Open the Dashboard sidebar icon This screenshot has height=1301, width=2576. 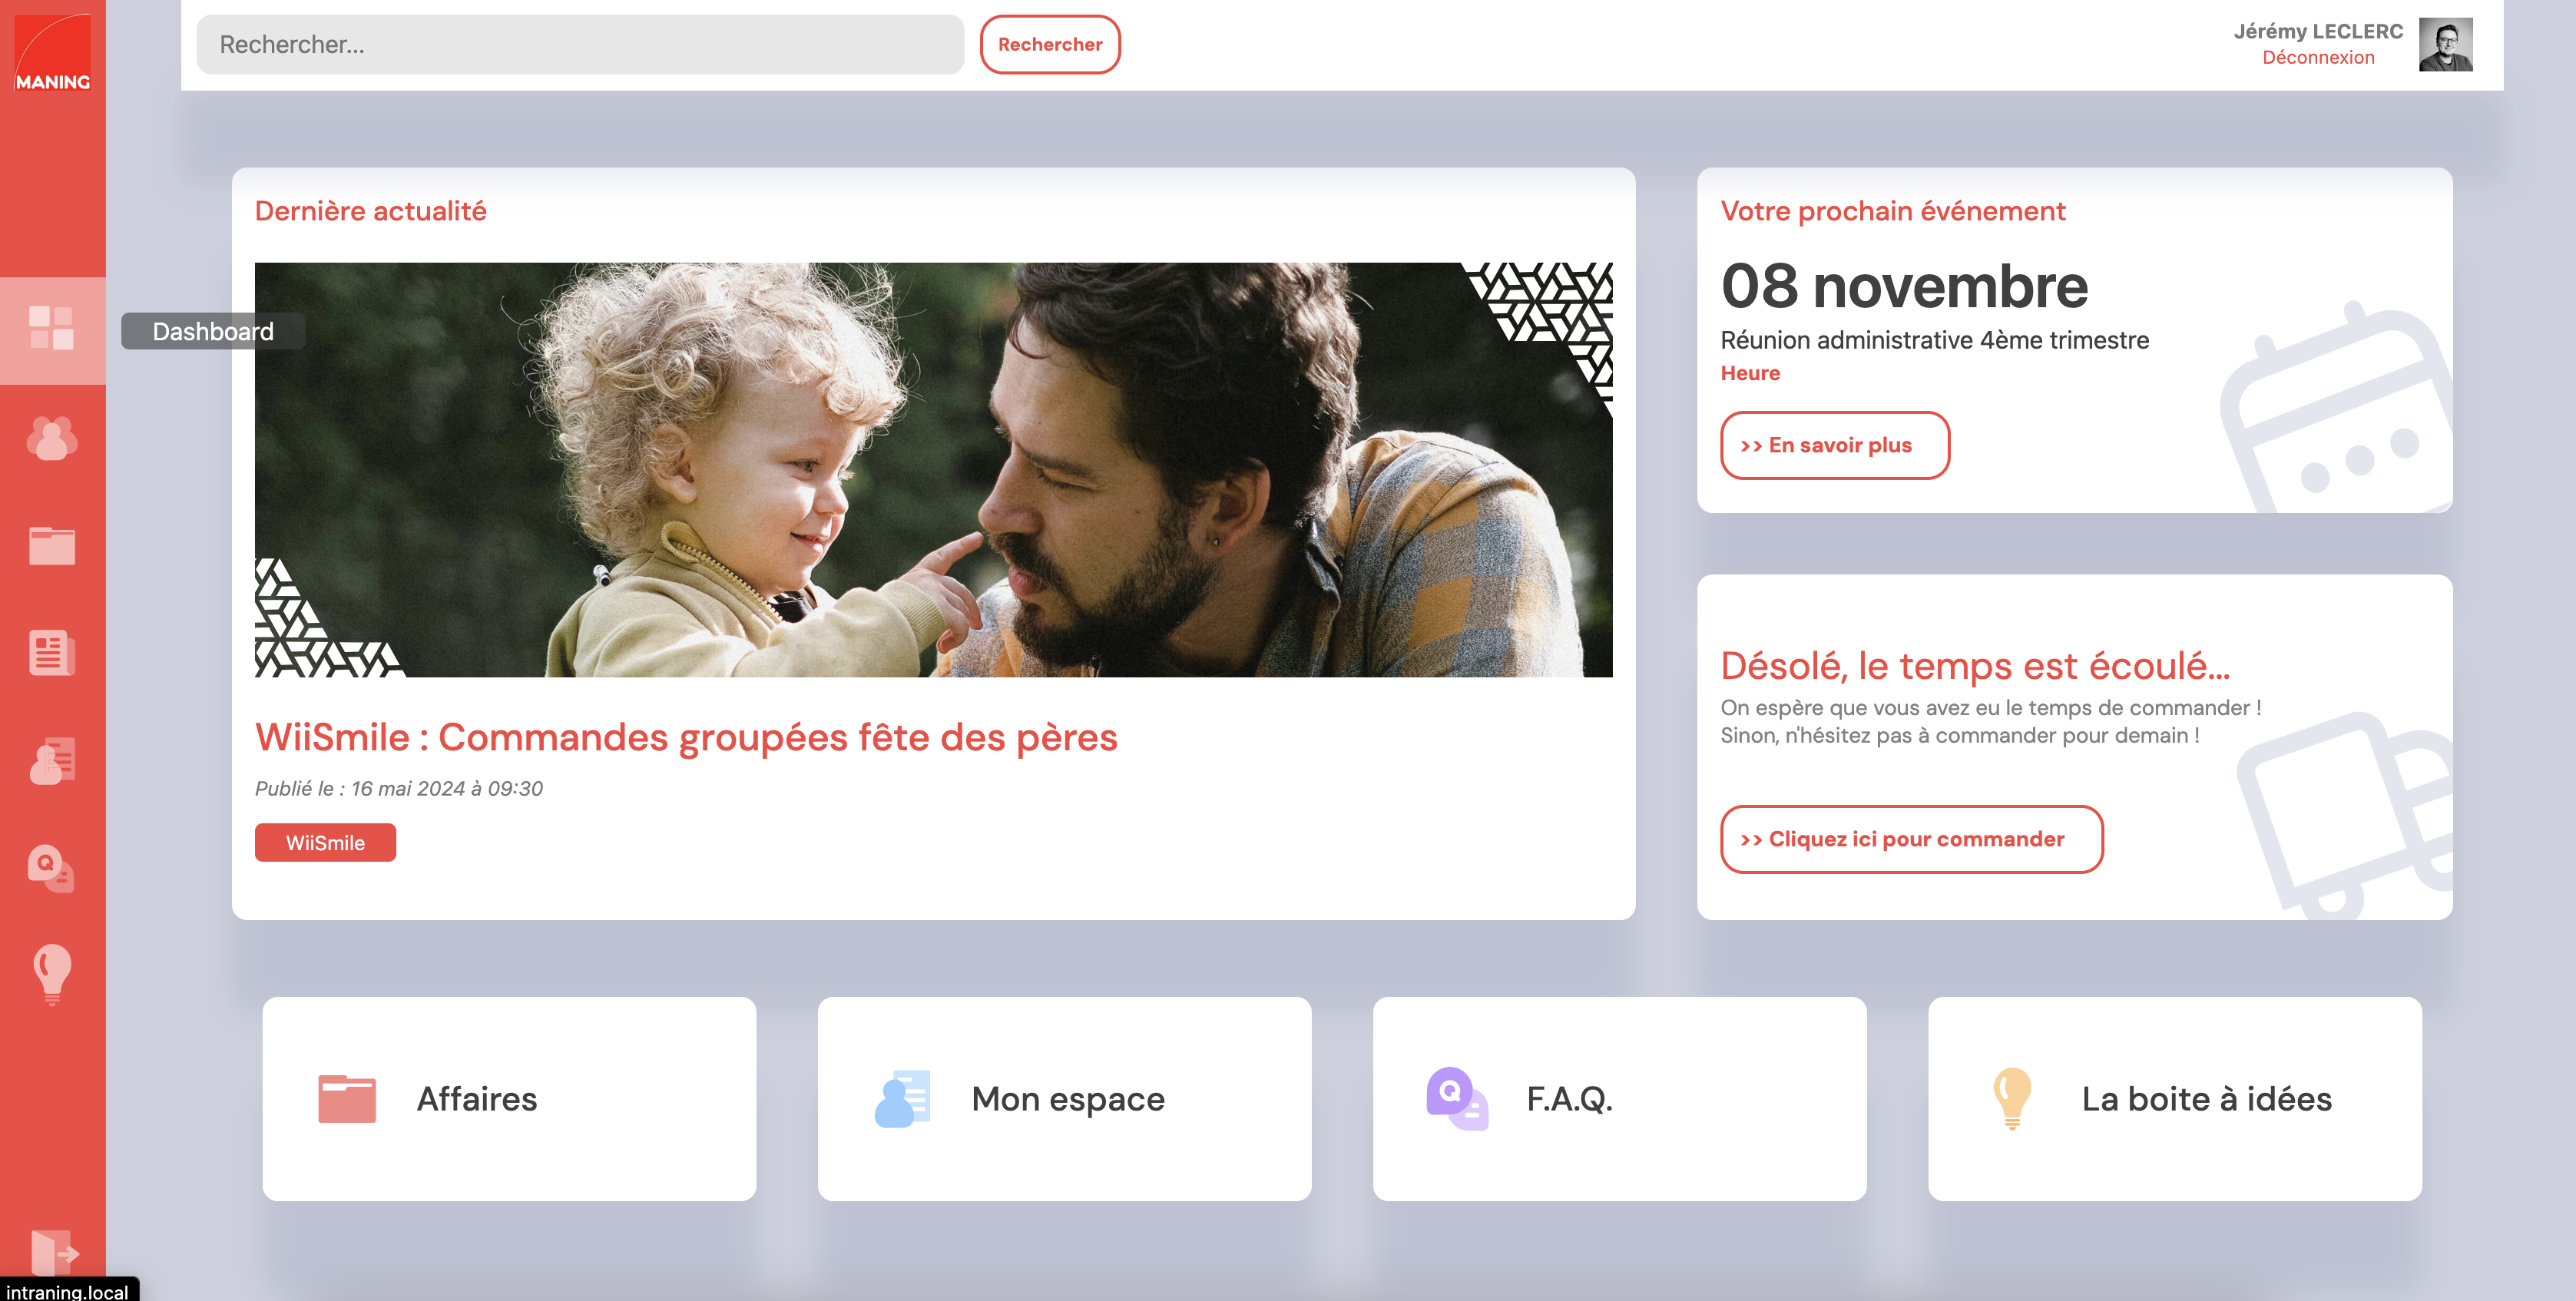pyautogui.click(x=52, y=329)
